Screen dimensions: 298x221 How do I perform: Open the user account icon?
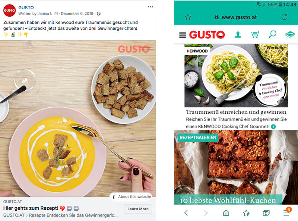tap(238, 35)
